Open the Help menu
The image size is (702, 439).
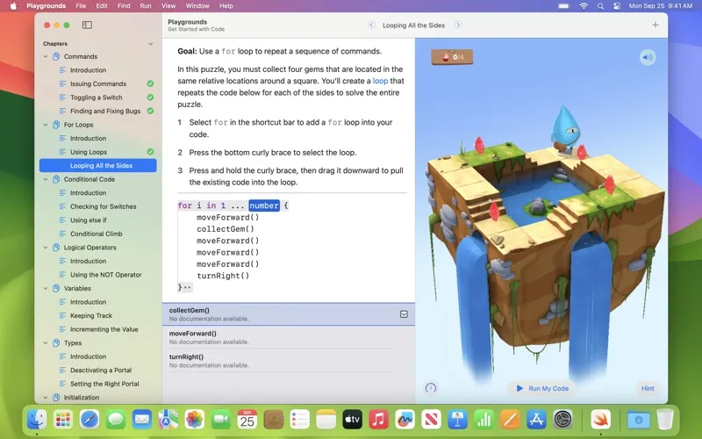(226, 6)
